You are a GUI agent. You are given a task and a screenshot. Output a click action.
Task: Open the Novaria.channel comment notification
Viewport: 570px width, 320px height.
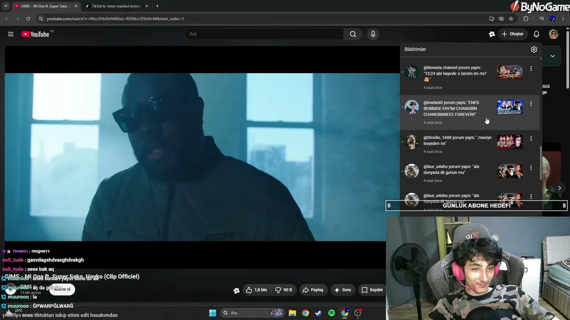pos(469,77)
